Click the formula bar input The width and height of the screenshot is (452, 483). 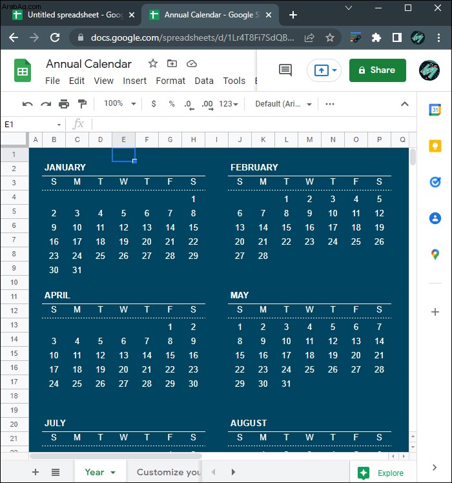254,125
